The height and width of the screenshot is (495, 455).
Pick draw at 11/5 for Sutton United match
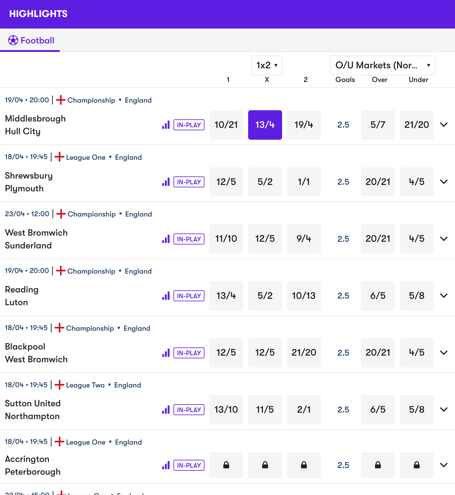tap(265, 410)
